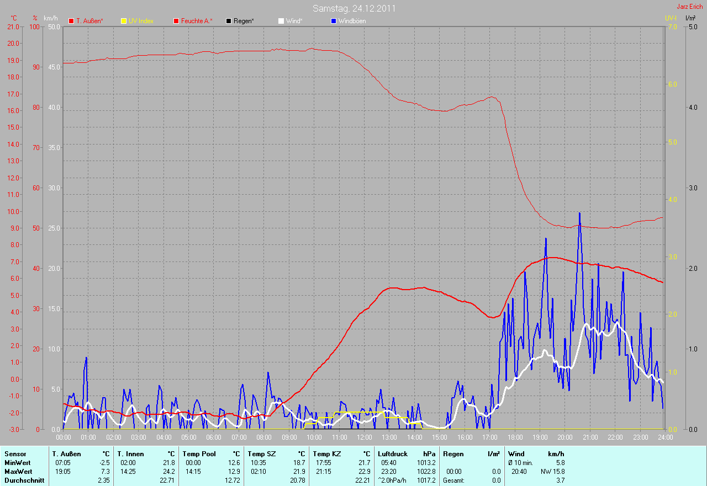Select the minimum pressure value '1013.2'

click(426, 463)
